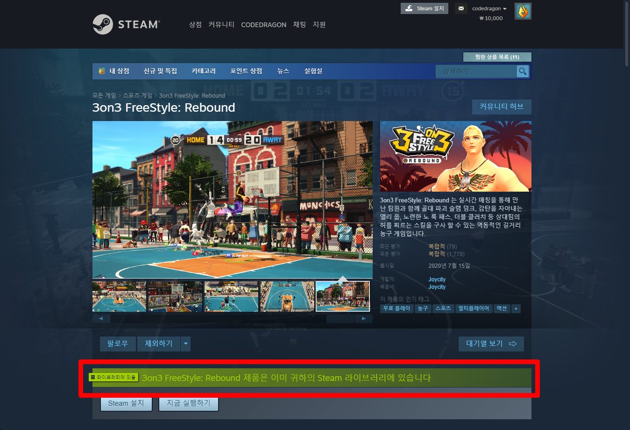630x430 pixels.
Task: Click the 대기열 보기 button
Action: [x=491, y=344]
